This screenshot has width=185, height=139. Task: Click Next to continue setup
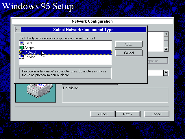pyautogui.click(x=127, y=114)
